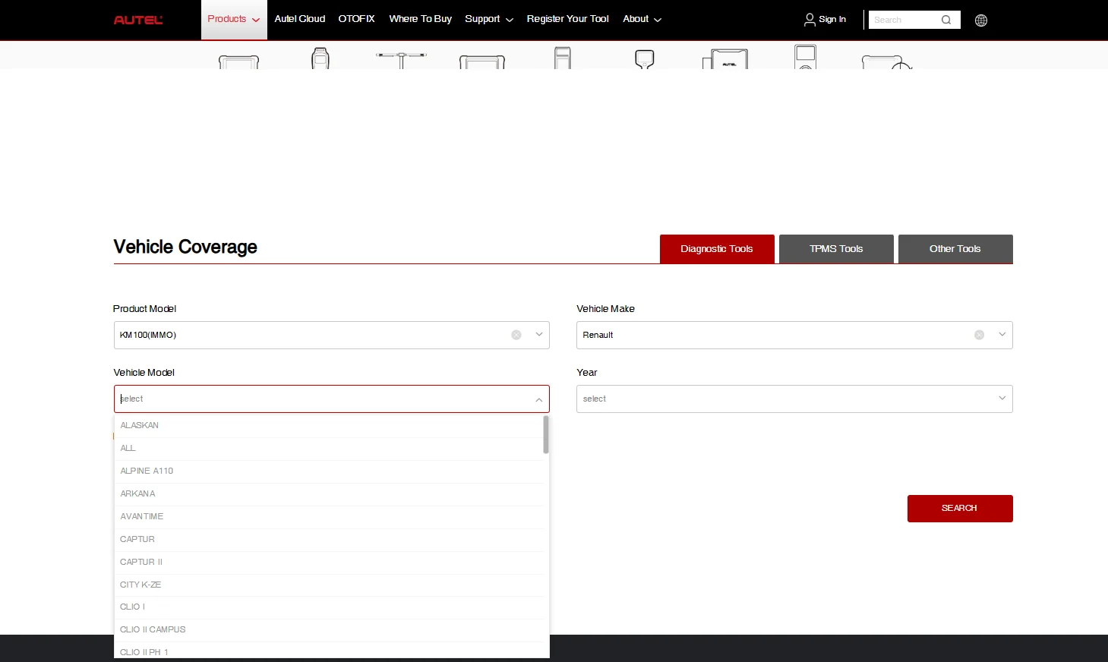
Task: Click the red SEARCH button
Action: pos(960,509)
